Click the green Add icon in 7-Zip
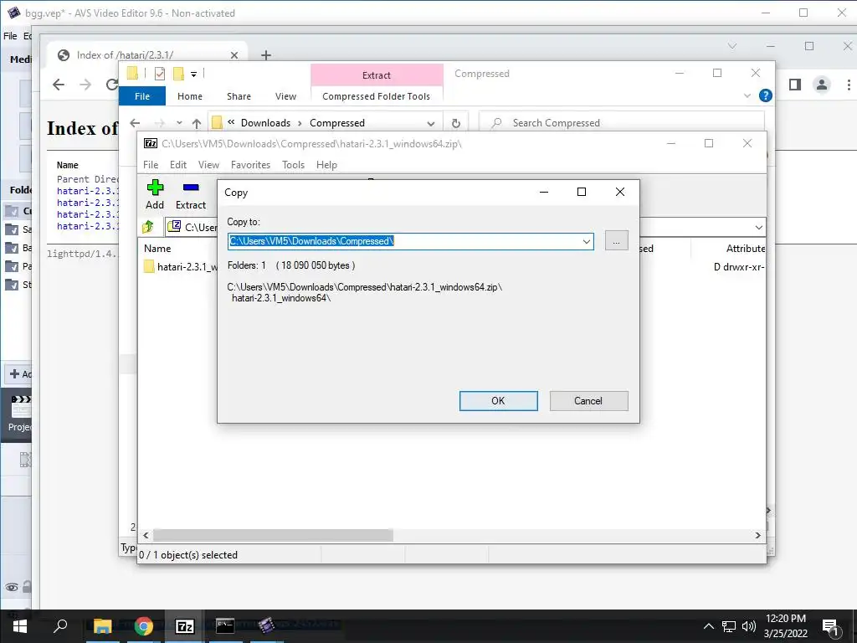Image resolution: width=857 pixels, height=643 pixels. (x=155, y=188)
